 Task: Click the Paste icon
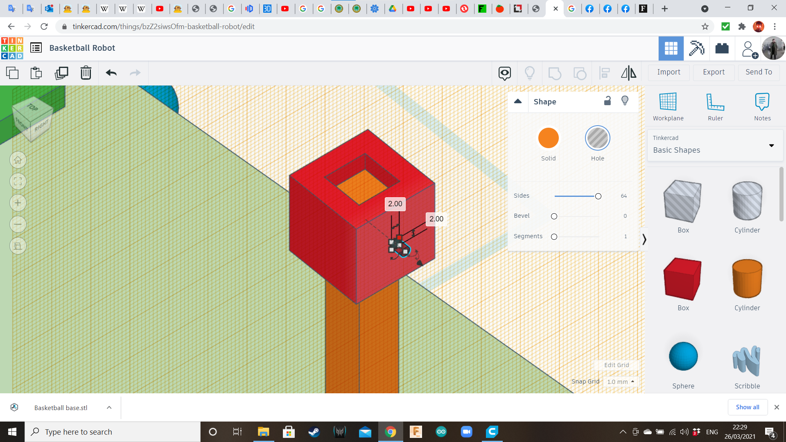tap(36, 73)
